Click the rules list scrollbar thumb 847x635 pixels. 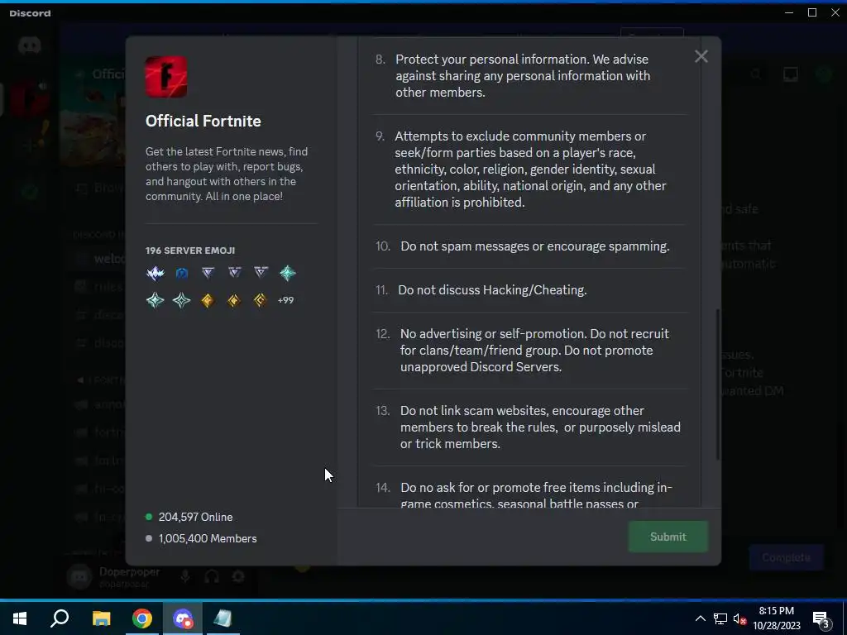718,384
